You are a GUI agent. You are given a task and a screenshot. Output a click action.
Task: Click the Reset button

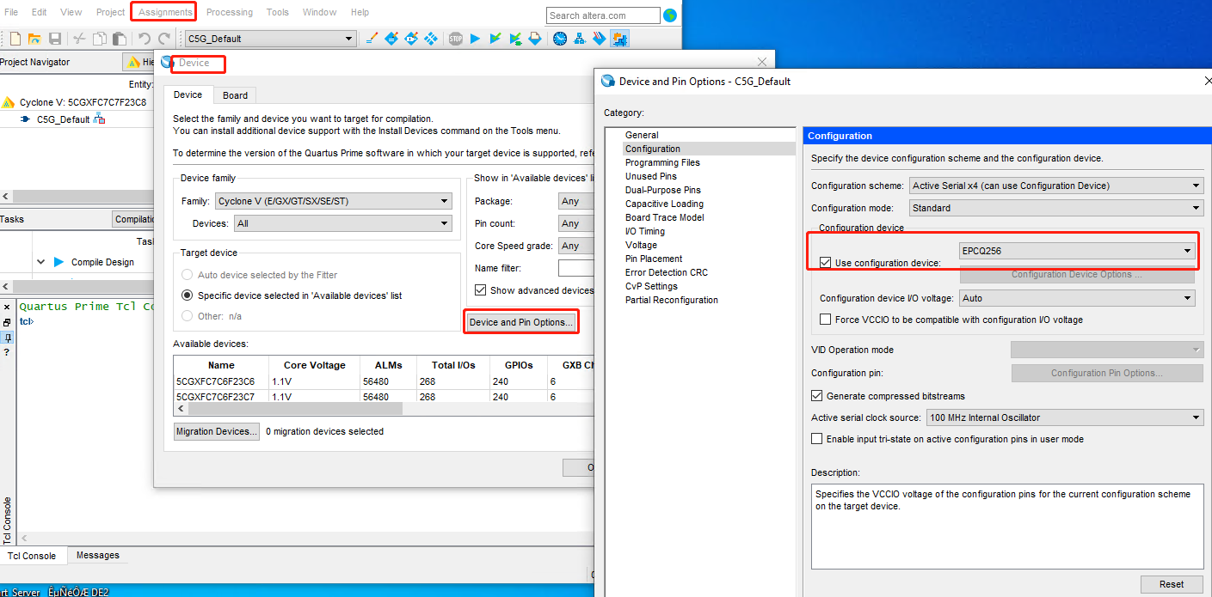(1172, 584)
